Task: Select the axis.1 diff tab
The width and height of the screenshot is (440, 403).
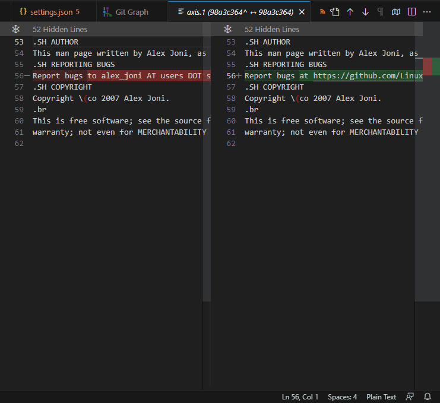Action: (239, 12)
